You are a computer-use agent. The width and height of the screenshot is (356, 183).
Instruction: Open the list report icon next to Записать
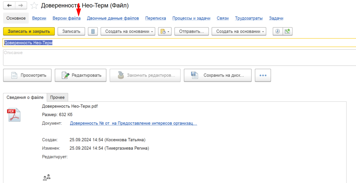pyautogui.click(x=93, y=31)
